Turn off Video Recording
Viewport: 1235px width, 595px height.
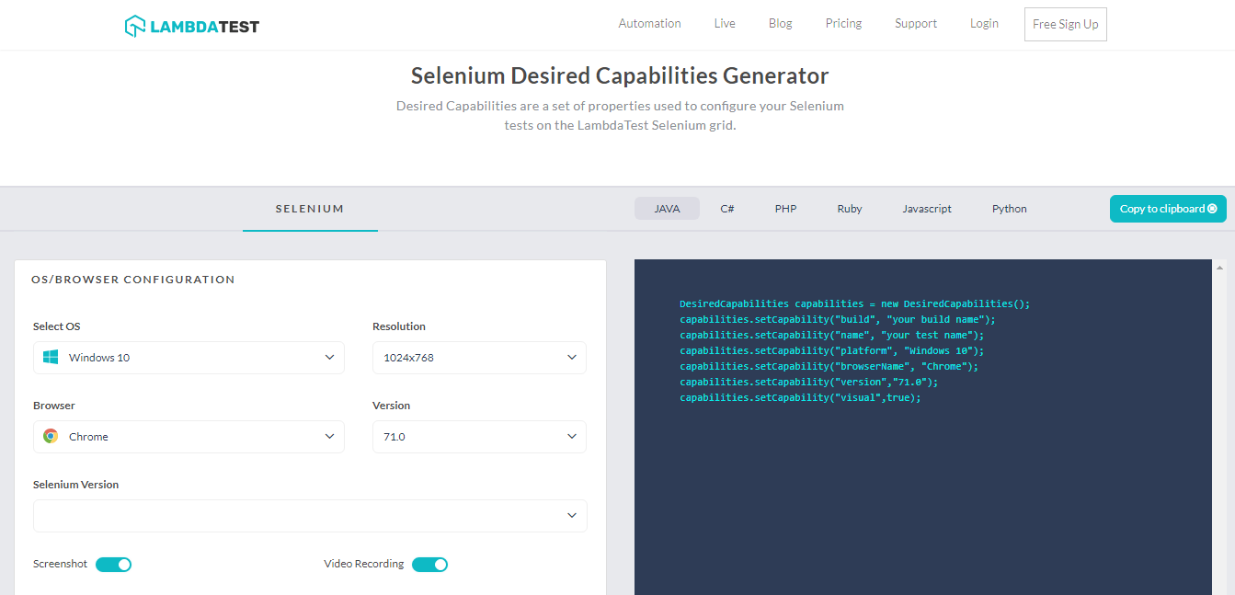pyautogui.click(x=429, y=564)
